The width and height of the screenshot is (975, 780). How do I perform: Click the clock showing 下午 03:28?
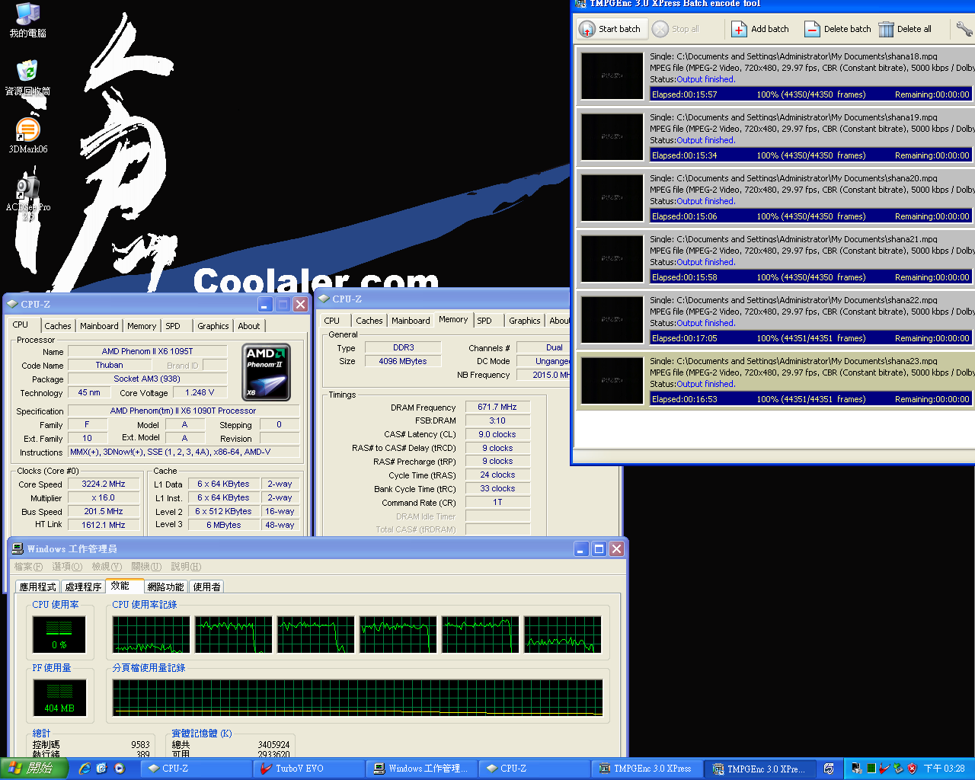(x=945, y=769)
